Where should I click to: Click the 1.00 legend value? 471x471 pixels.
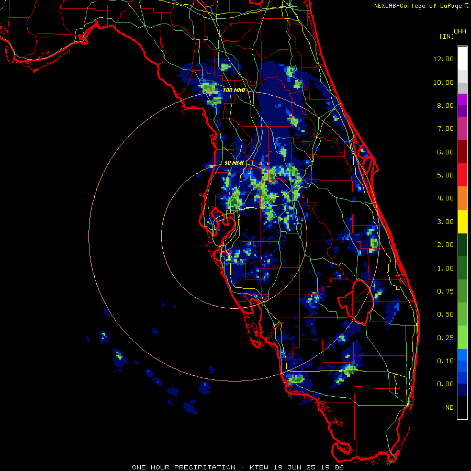(445, 268)
